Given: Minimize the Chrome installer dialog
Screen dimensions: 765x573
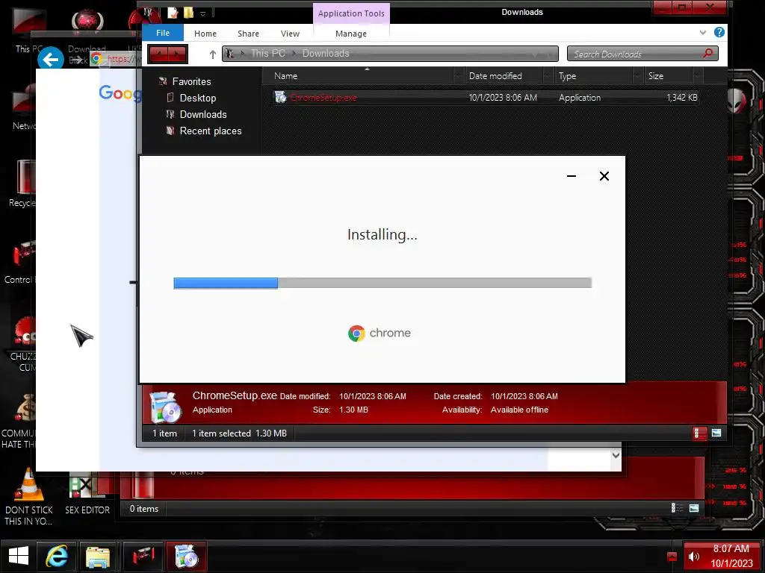Looking at the screenshot, I should click(572, 176).
